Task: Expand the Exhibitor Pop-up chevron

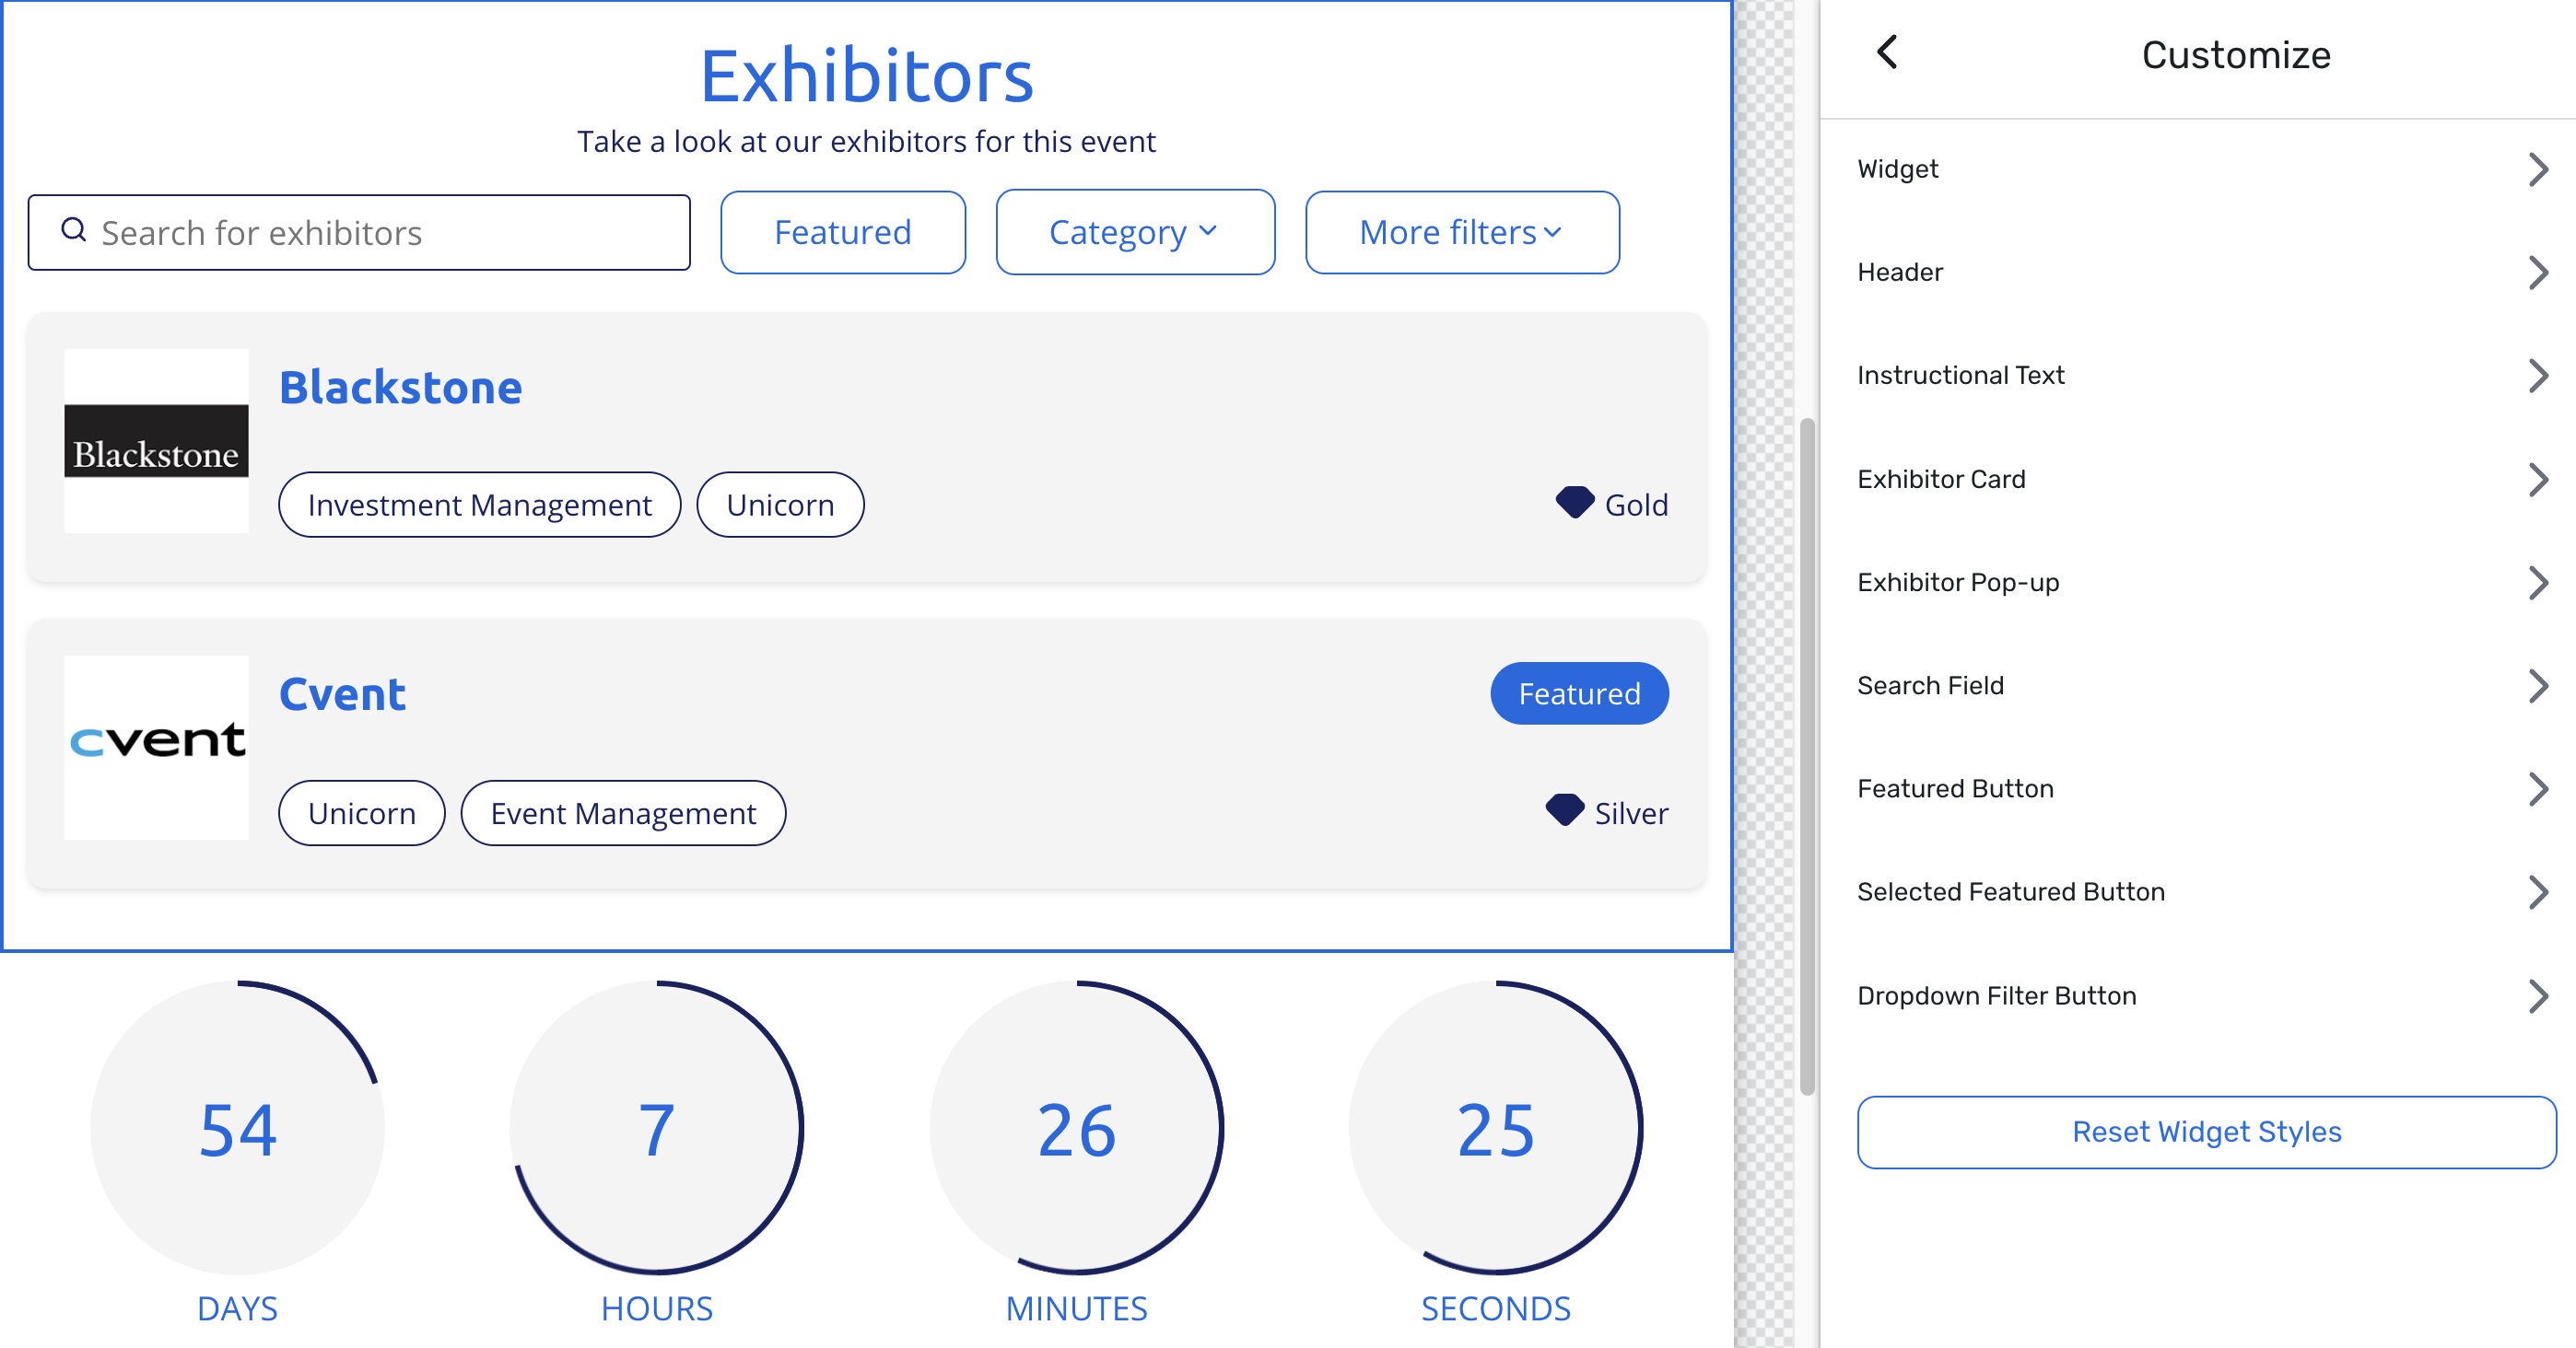Action: coord(2537,583)
